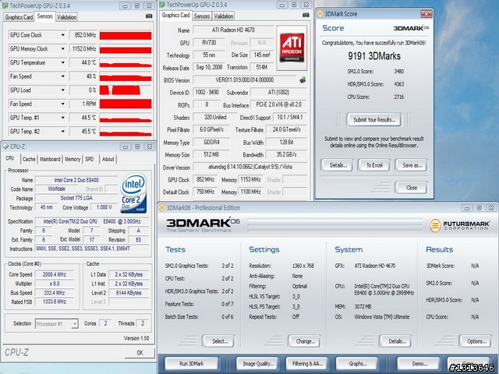The width and height of the screenshot is (499, 374).
Task: Open the GPU Temp. #2 sensor dropdown
Action: 62,132
